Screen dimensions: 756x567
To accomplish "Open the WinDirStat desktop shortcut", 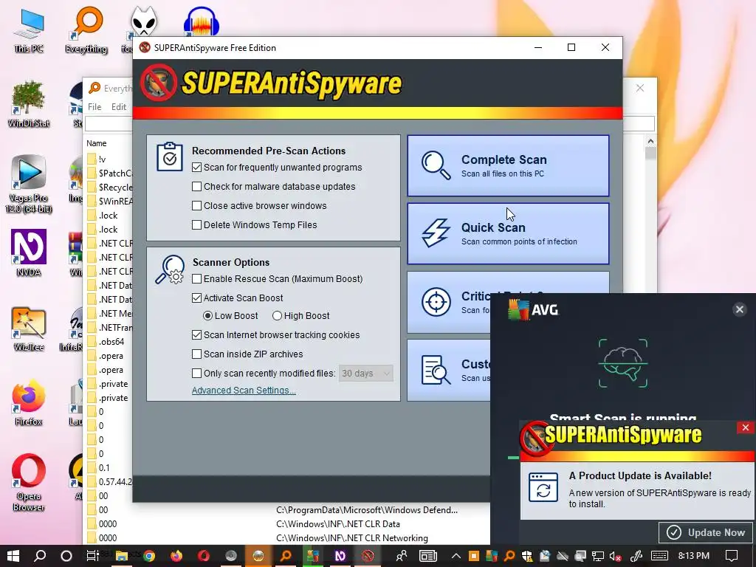I will pyautogui.click(x=29, y=104).
